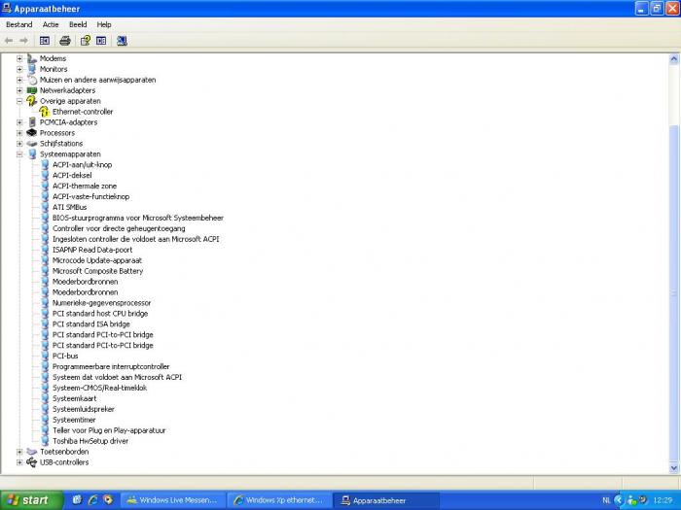Click the scrollbar up arrow
The image size is (681, 510).
(673, 59)
